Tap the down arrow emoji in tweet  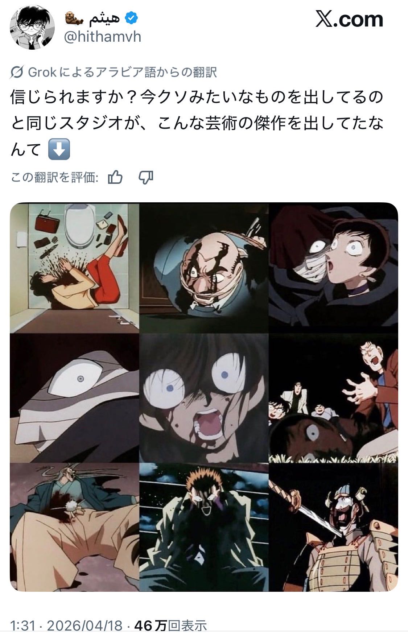tap(59, 150)
